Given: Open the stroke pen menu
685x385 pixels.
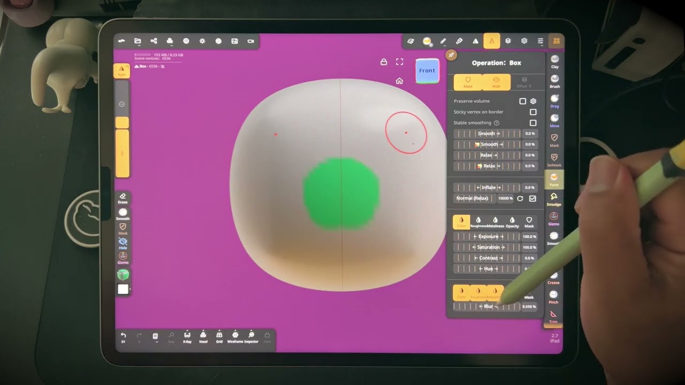Looking at the screenshot, I should (x=443, y=41).
